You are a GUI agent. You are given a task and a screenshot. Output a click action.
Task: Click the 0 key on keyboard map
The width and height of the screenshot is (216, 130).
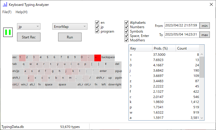coord(84,58)
